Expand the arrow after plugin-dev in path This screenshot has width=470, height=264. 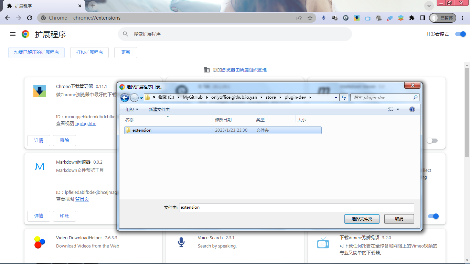[310, 98]
